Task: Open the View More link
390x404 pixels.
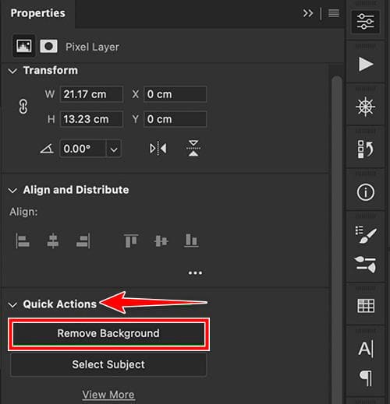Action: pos(108,395)
